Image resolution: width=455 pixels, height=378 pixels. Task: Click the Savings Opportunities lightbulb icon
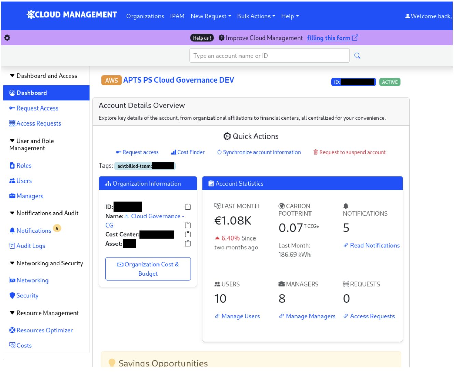[112, 363]
